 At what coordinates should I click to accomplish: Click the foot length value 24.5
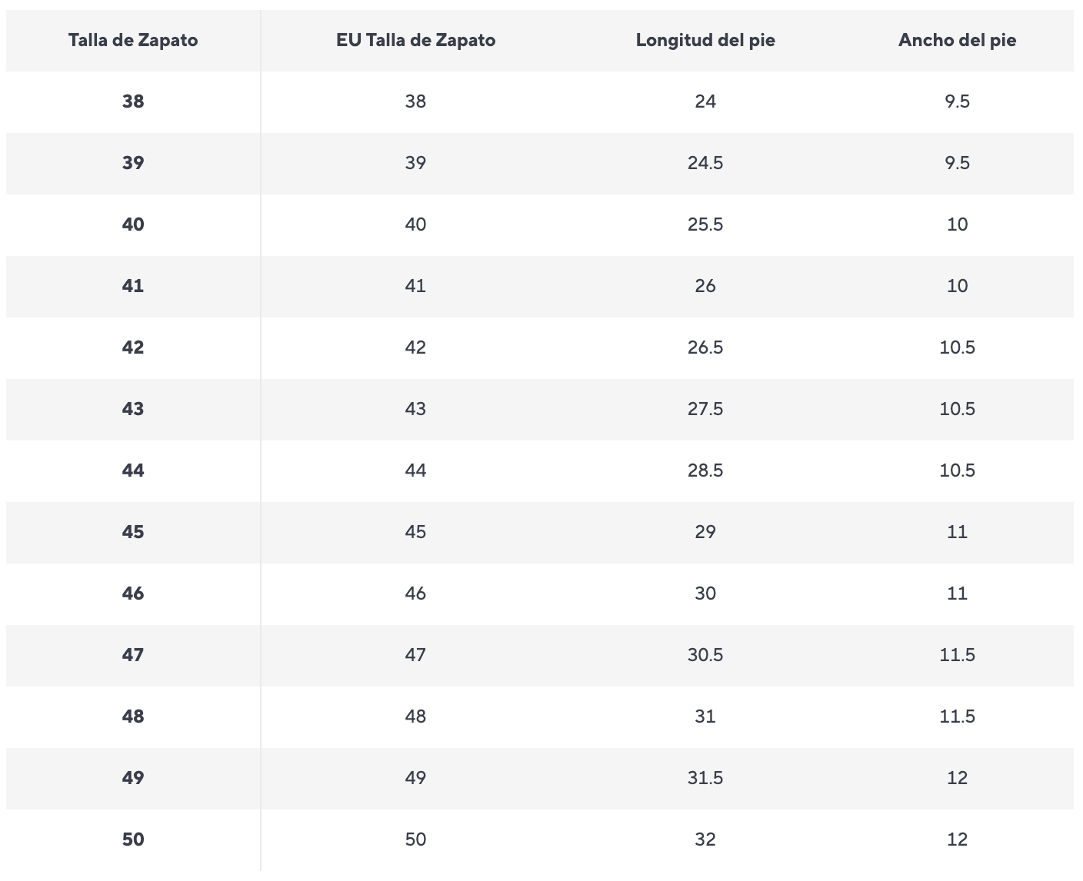point(705,163)
